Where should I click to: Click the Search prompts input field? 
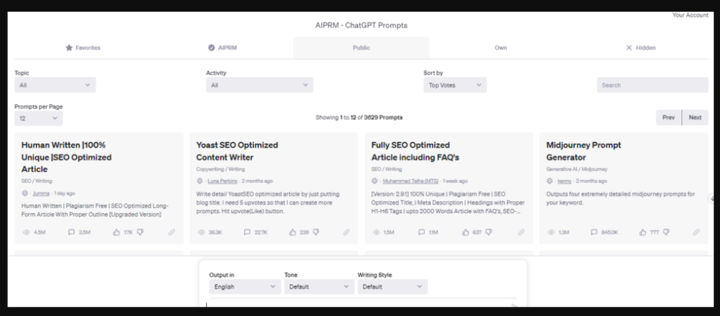point(652,85)
